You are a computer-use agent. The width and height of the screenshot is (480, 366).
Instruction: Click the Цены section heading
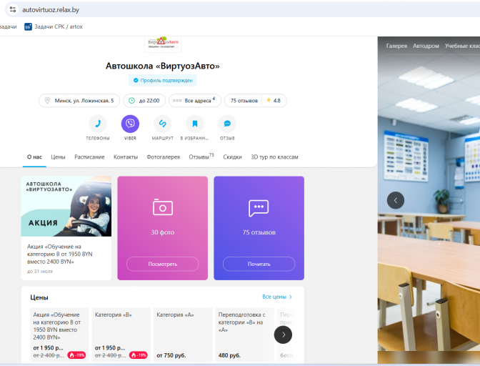39,297
